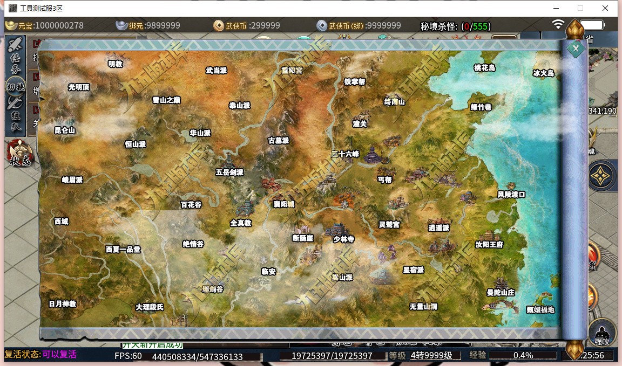
Task: Check the battery level icon
Action: pyautogui.click(x=592, y=25)
